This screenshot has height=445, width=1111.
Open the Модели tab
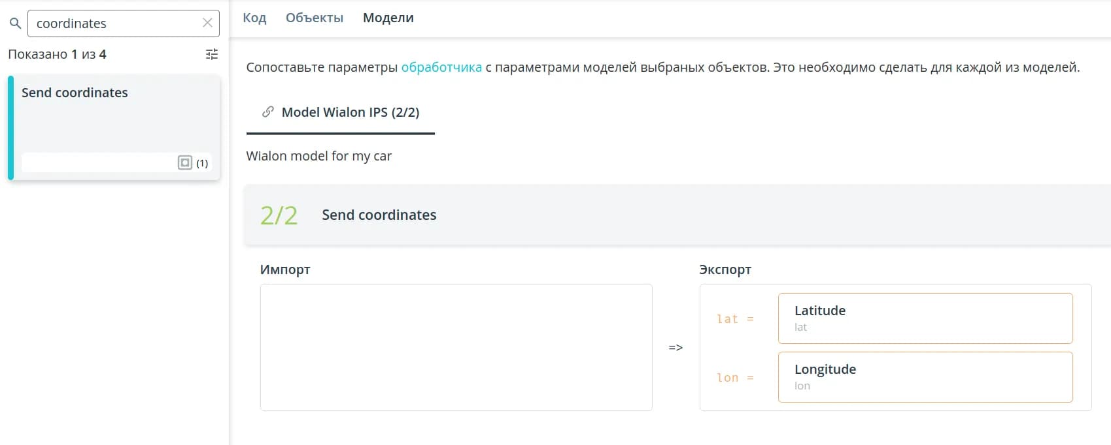(x=388, y=18)
